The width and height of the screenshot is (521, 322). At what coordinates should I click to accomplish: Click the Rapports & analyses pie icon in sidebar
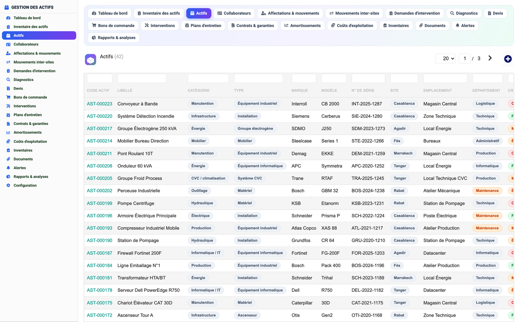8,176
